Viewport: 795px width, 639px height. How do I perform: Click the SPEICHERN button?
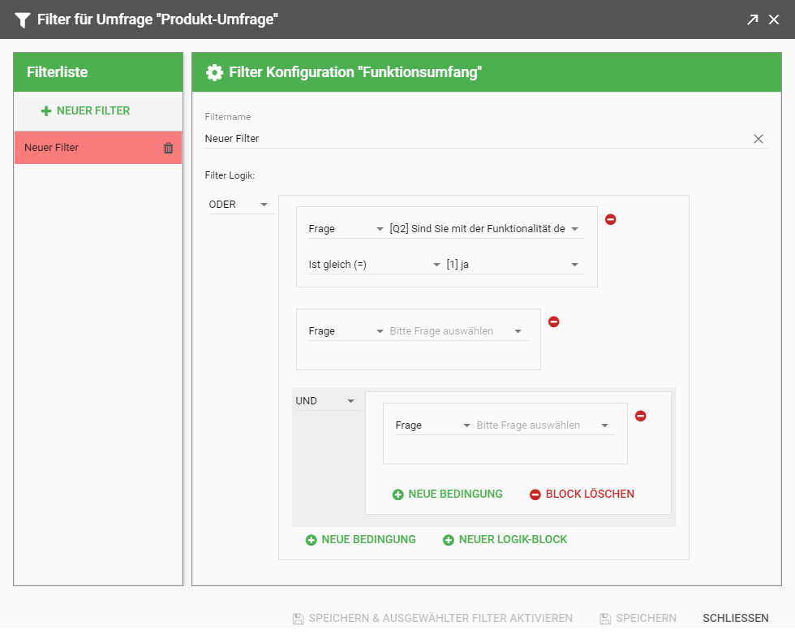638,618
